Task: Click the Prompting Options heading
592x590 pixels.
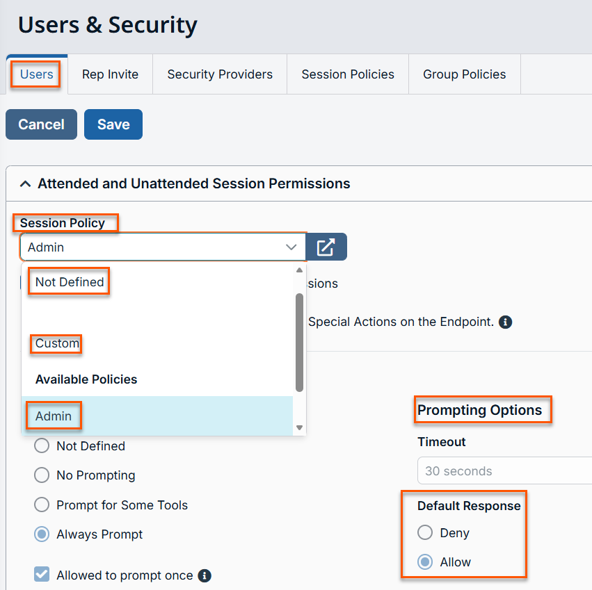Action: coord(479,410)
